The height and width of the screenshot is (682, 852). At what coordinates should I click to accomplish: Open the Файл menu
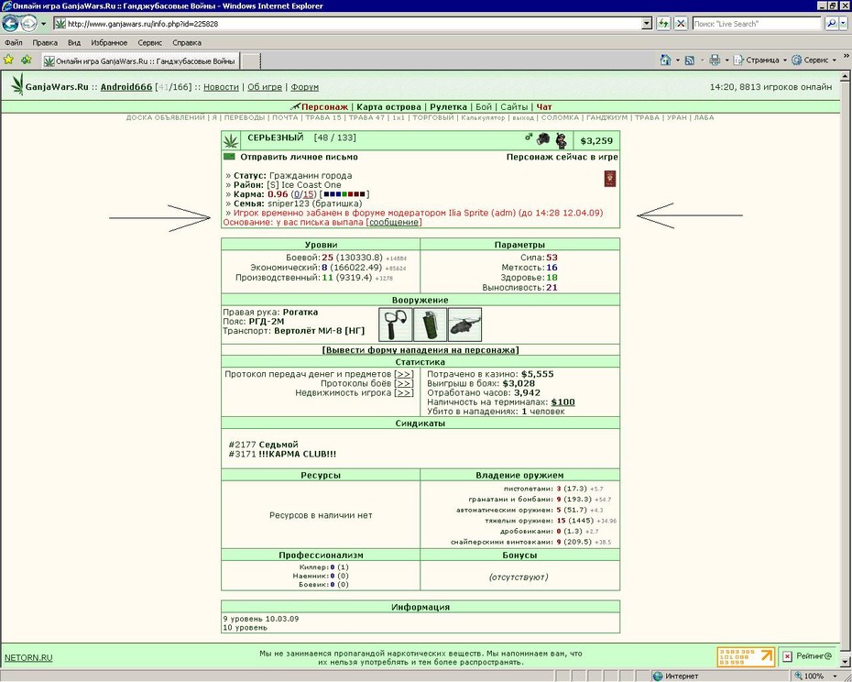14,42
